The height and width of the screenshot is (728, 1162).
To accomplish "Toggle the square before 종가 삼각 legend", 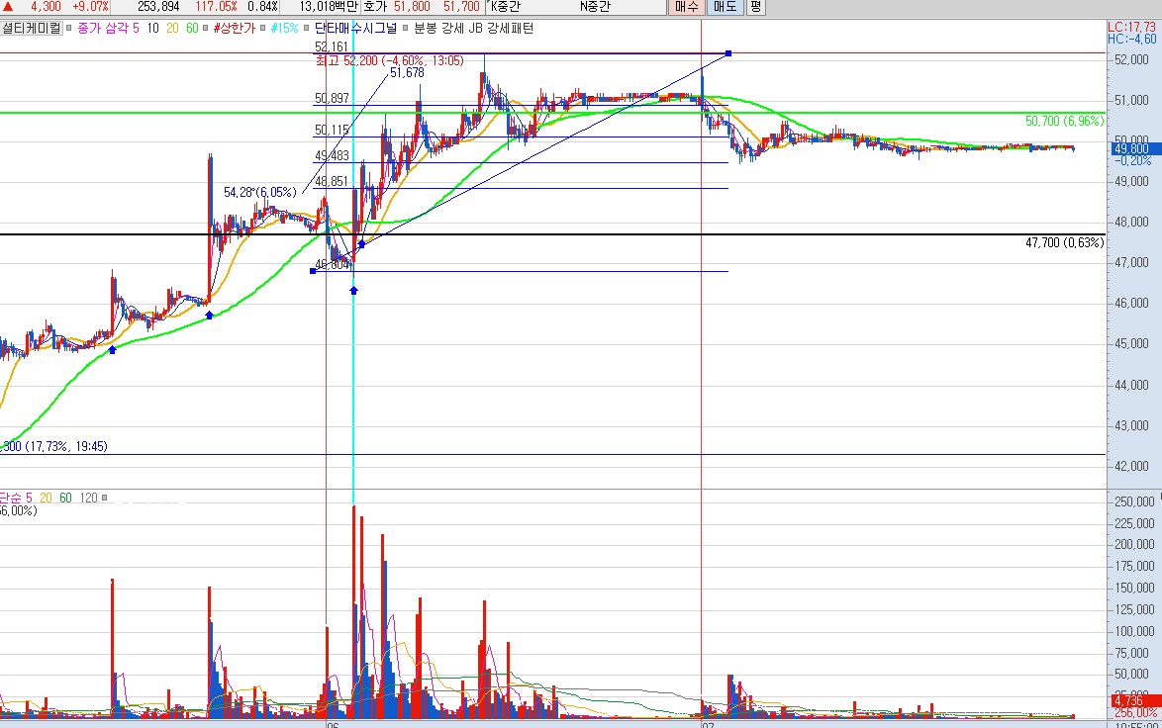I will [69, 28].
